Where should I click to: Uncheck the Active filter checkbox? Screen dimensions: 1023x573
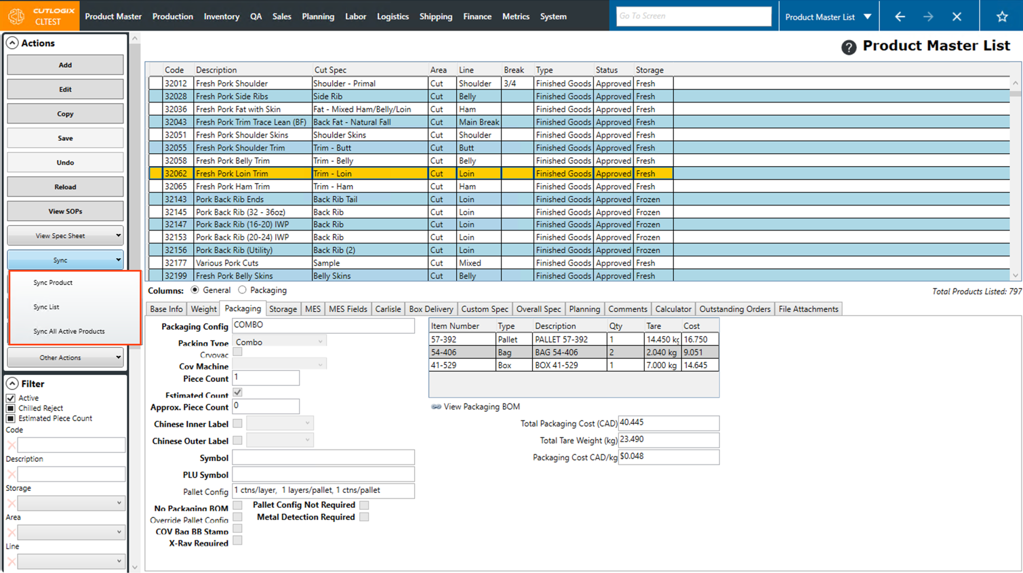[11, 398]
